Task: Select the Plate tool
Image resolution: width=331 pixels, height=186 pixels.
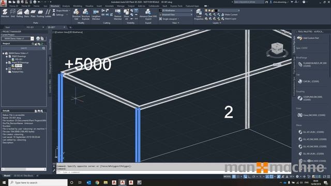Action: (x=33, y=13)
